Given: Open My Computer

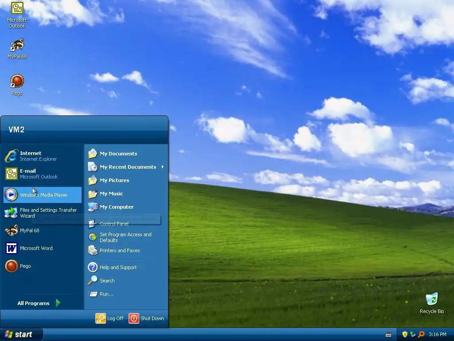Looking at the screenshot, I should [x=126, y=207].
